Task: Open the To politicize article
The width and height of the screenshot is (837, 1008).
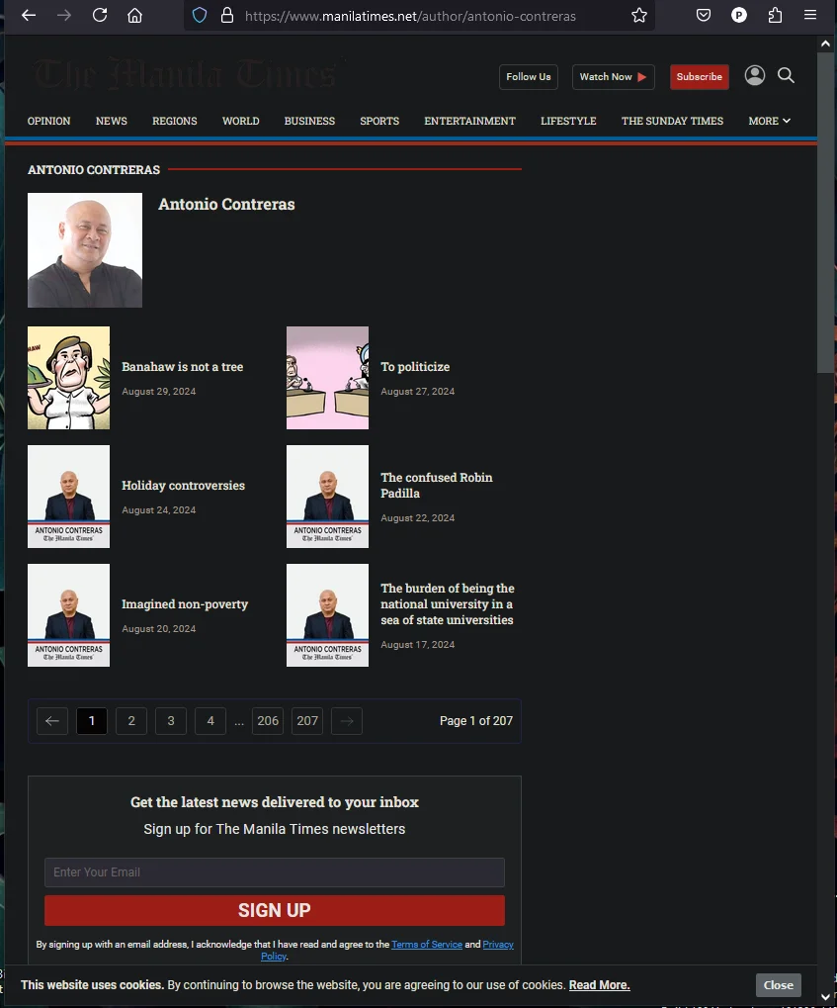Action: point(415,367)
